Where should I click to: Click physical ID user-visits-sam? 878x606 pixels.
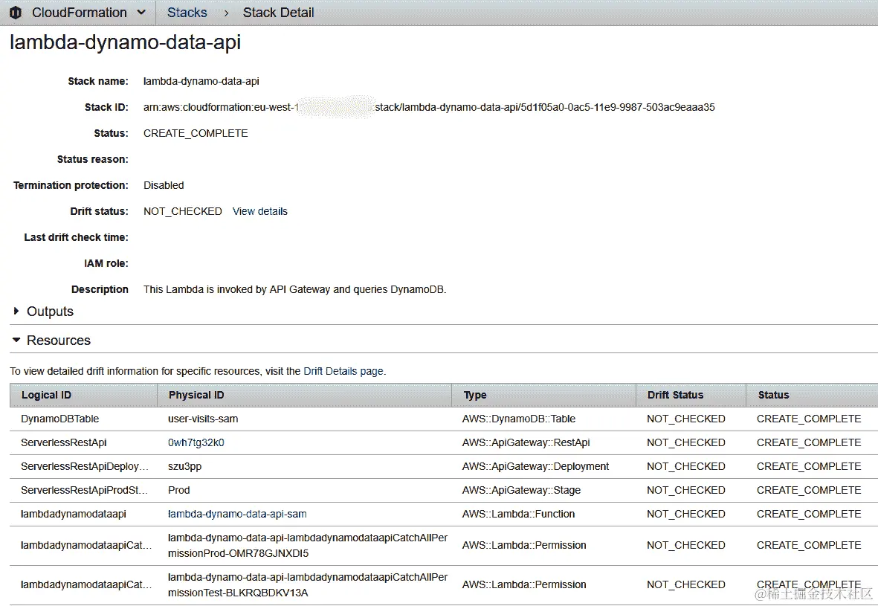tap(203, 419)
